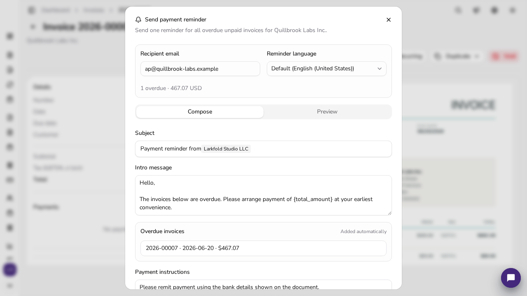This screenshot has width=527, height=296.
Task: Expand the Duplicate dropdown behind the dialog
Action: (x=457, y=56)
